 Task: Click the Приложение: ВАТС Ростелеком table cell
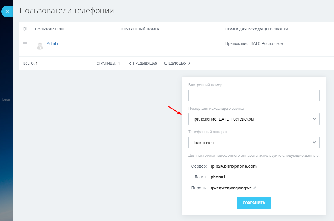click(x=254, y=44)
